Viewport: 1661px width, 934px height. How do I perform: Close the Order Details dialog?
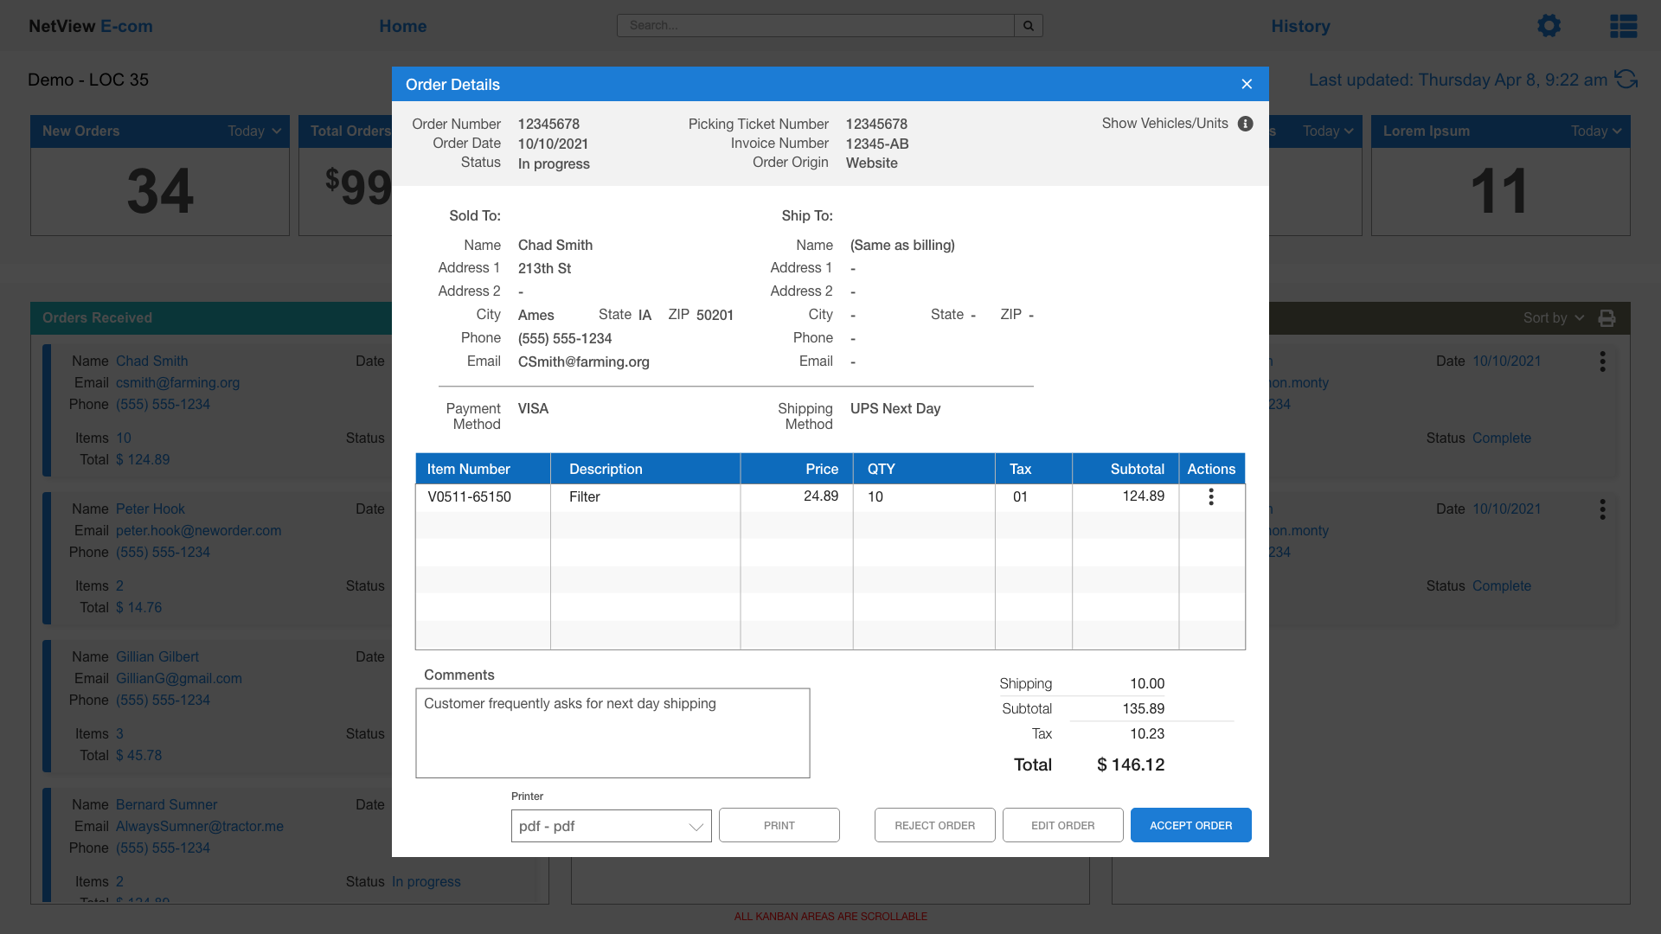1247,84
